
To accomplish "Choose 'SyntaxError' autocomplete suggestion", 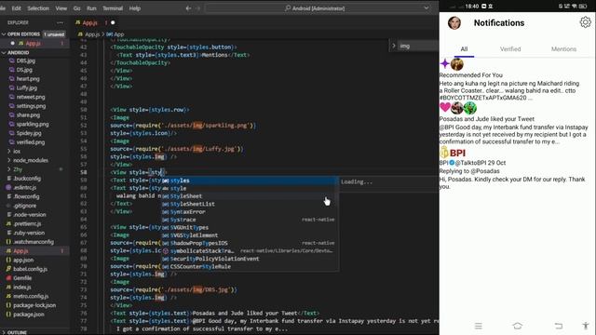I will click(250, 211).
